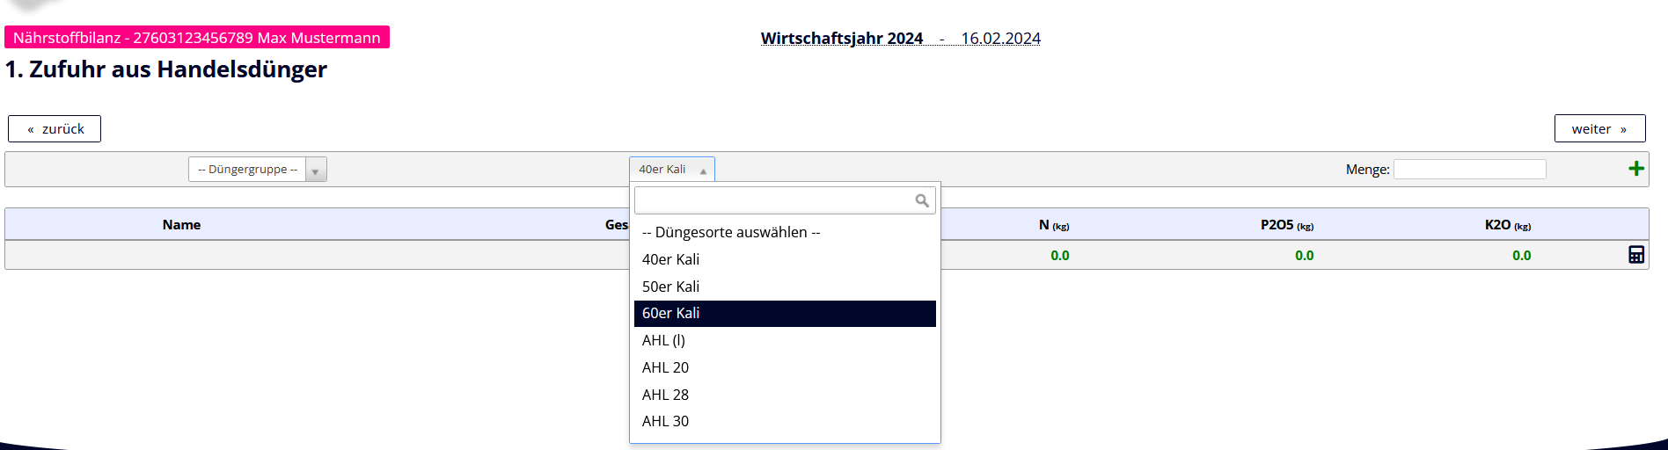Continue with the weiter button
This screenshot has width=1668, height=450.
pyautogui.click(x=1599, y=128)
